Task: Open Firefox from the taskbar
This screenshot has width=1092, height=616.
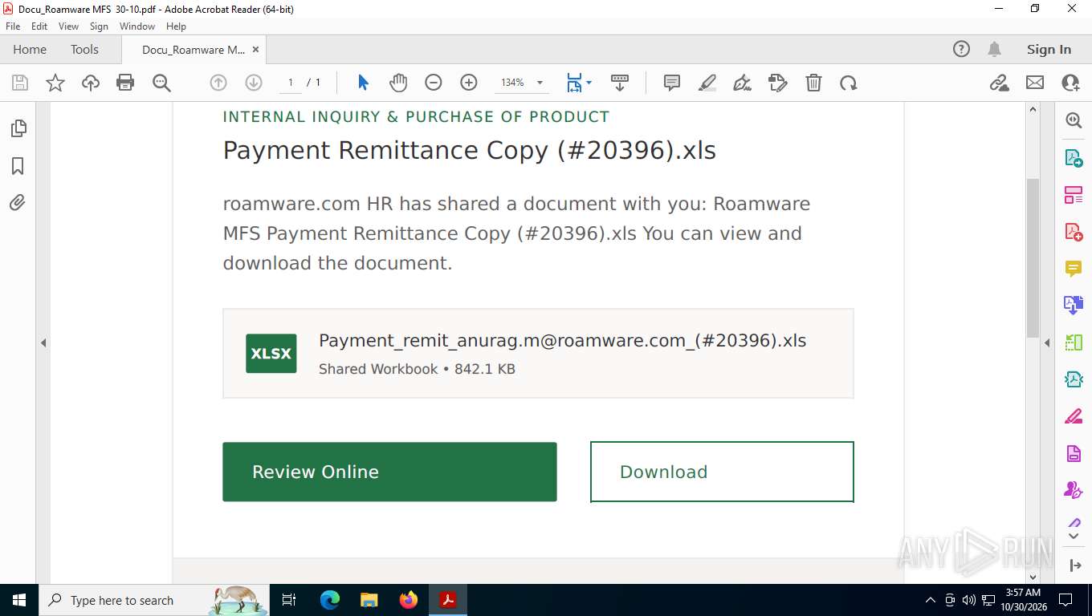Action: pyautogui.click(x=409, y=599)
